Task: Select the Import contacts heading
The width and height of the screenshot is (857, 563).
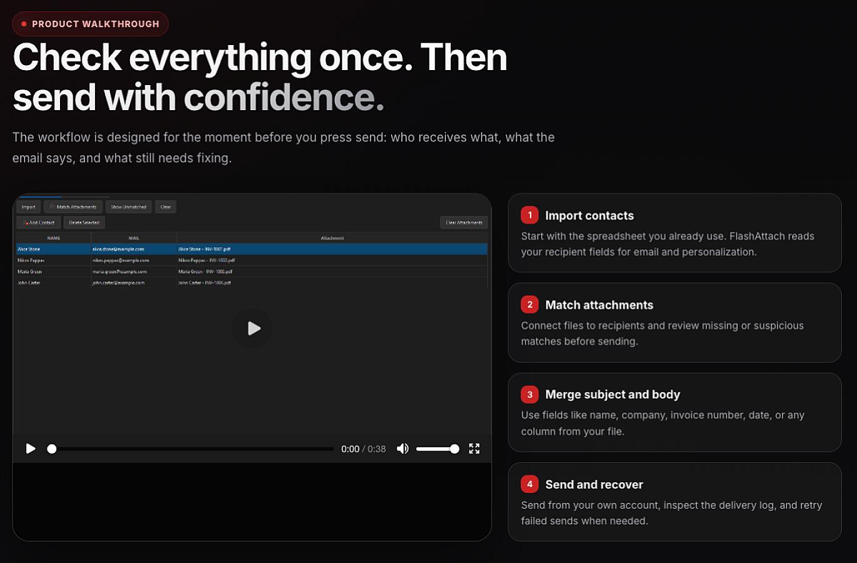Action: pos(589,216)
